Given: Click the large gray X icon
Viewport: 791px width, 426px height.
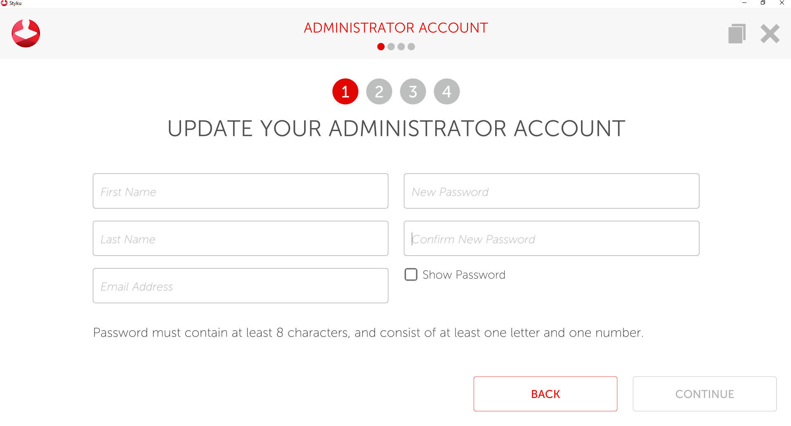Looking at the screenshot, I should click(x=770, y=34).
